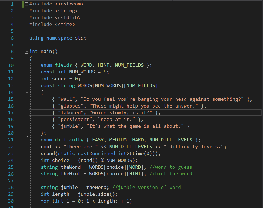Click "MEDIUM" in the difficulty enum

(118, 140)
